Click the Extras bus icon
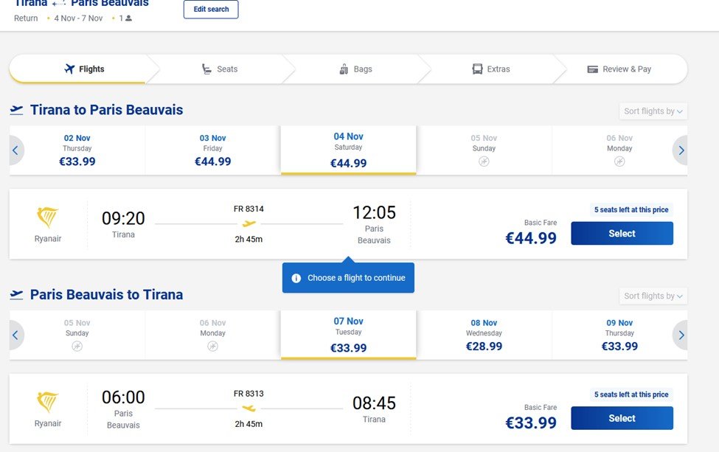Image resolution: width=719 pixels, height=452 pixels. 478,69
